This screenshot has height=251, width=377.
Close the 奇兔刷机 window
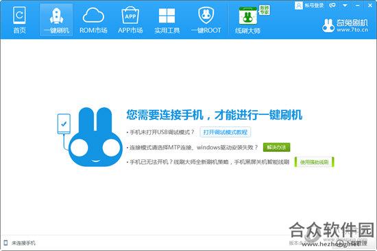pos(370,5)
